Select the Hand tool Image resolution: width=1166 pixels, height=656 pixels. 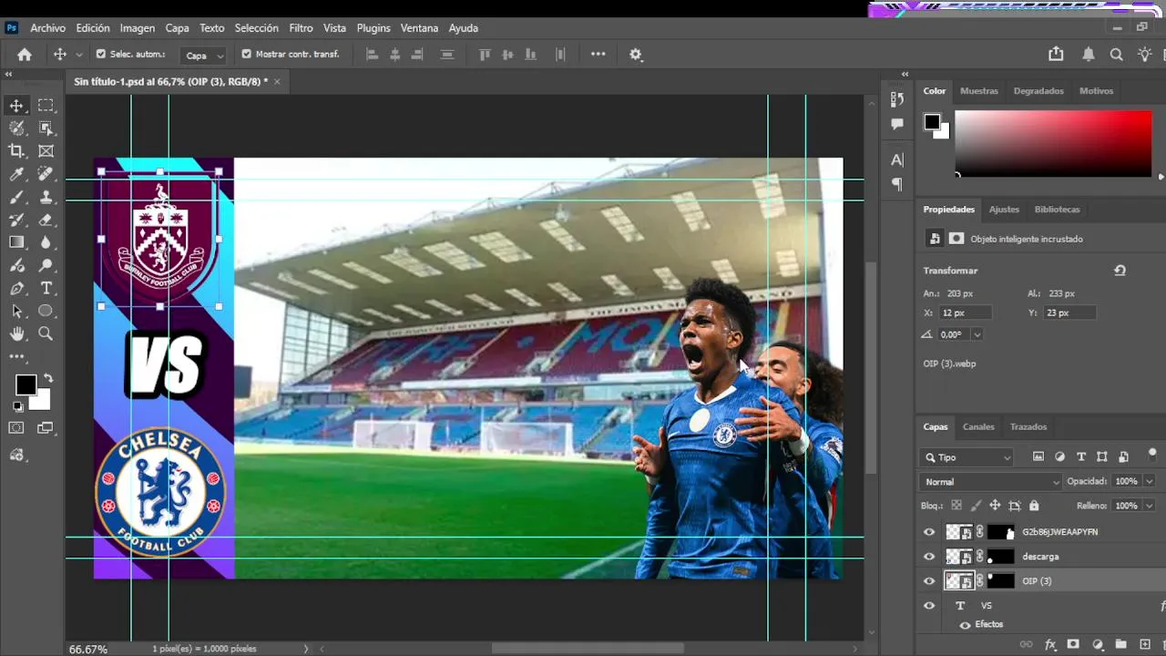coord(16,333)
